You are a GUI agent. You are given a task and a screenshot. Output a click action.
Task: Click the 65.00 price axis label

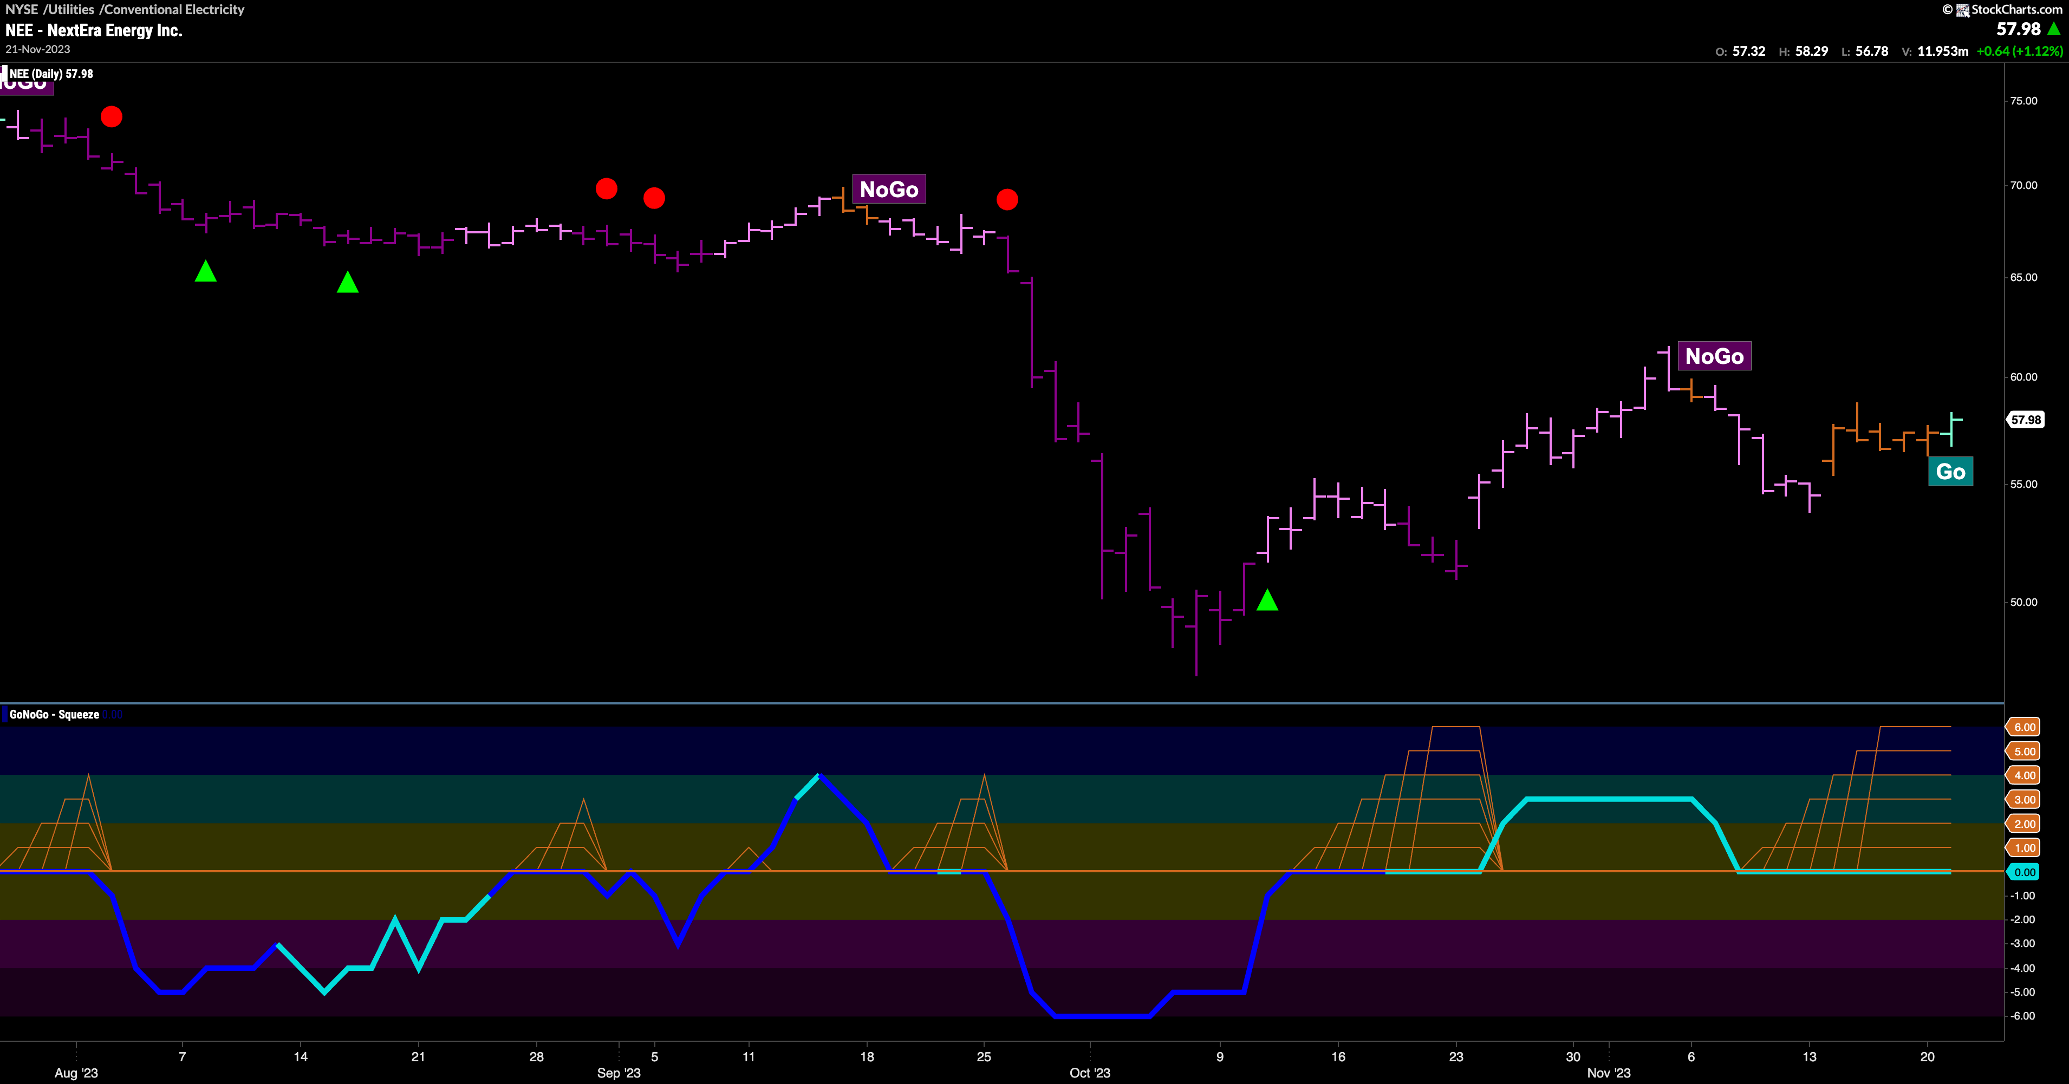click(2023, 278)
